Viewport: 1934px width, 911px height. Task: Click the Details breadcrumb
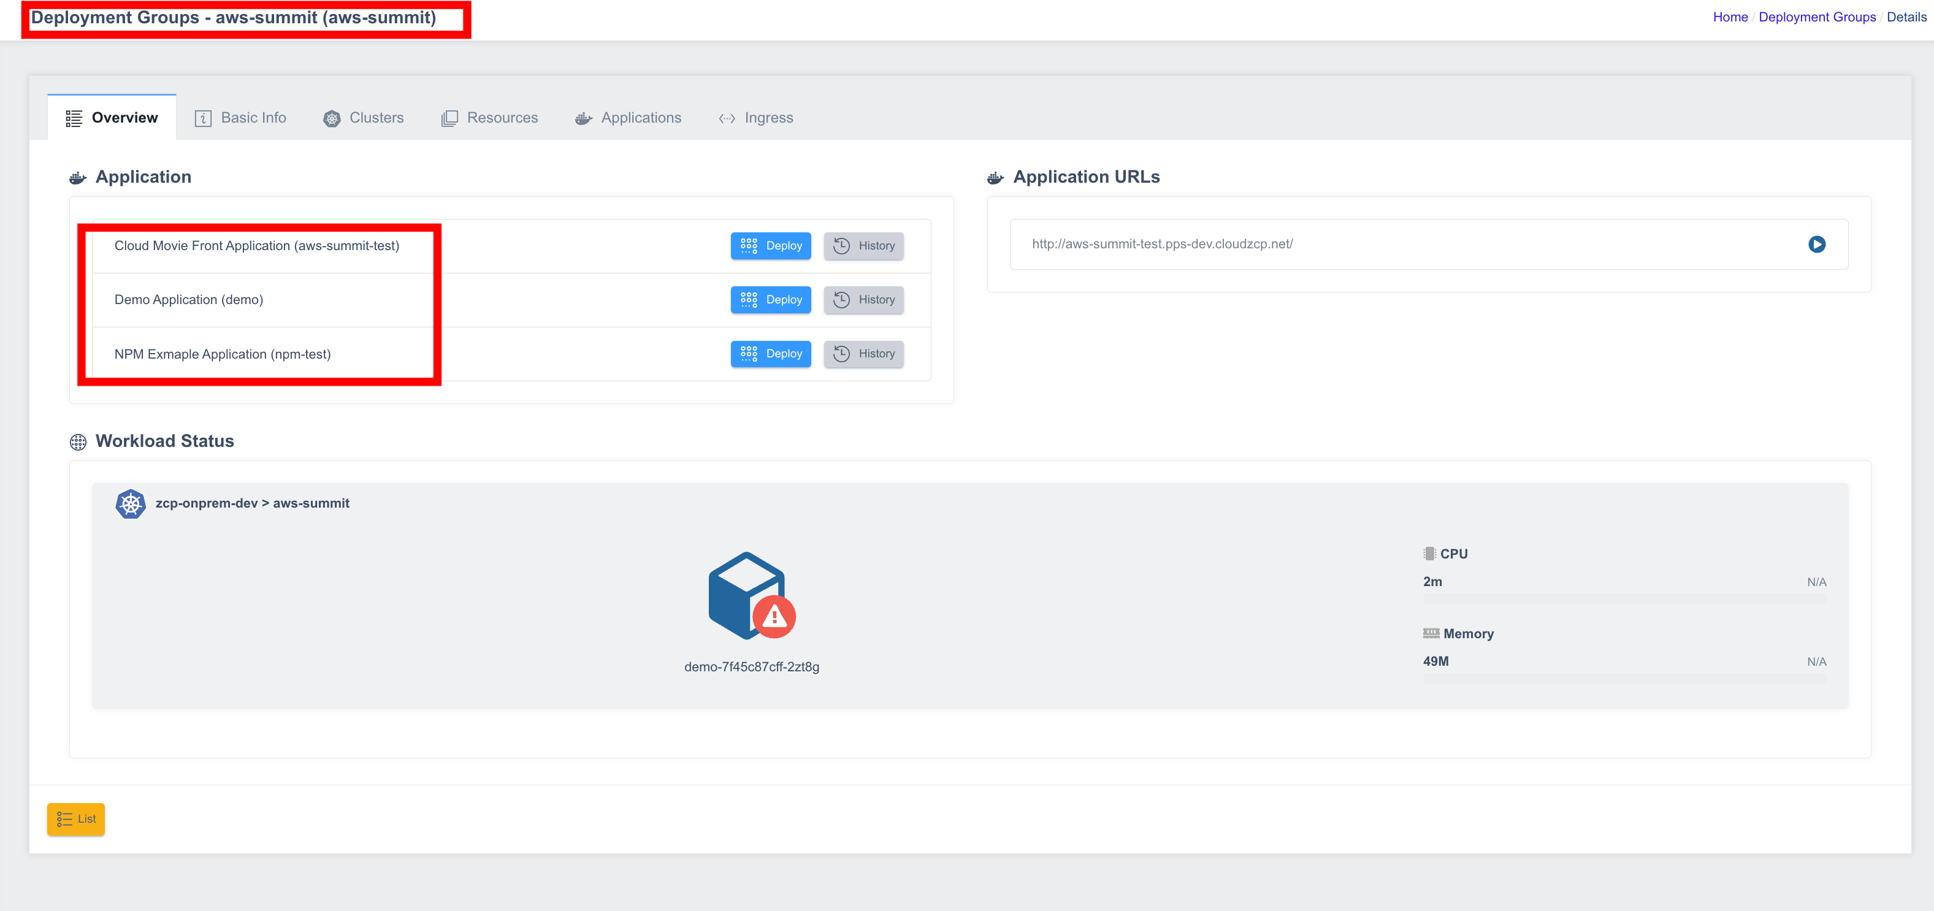point(1906,17)
